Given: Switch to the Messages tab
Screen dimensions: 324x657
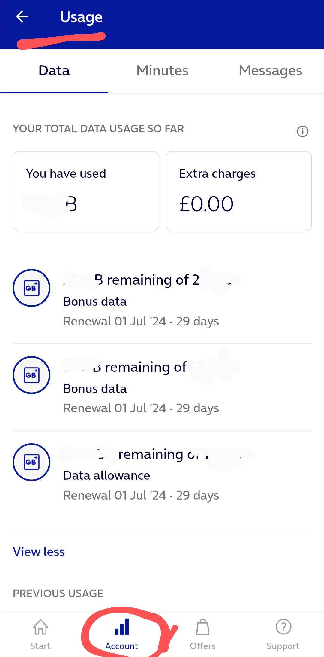Looking at the screenshot, I should (270, 71).
